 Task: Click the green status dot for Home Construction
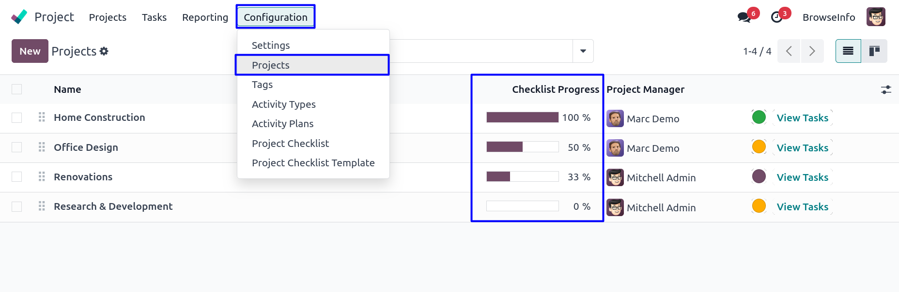(x=759, y=117)
